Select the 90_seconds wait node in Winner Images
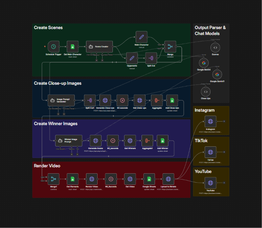This screenshot has height=228, width=262. click(113, 140)
